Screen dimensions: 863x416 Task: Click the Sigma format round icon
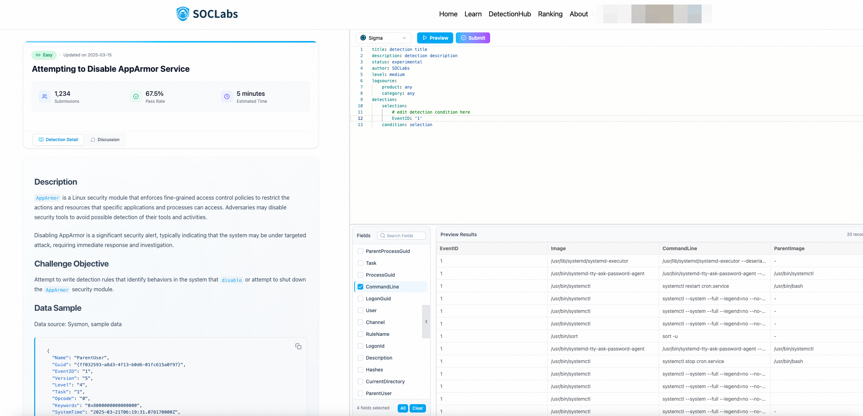tap(363, 38)
